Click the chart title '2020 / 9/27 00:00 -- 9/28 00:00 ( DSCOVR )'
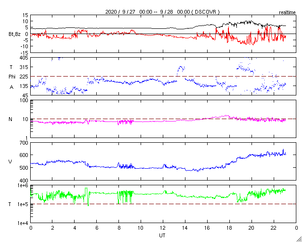Screen dimensions: 302x242 [162, 12]
